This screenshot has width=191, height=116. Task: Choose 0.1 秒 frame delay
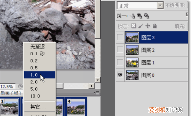39,54
